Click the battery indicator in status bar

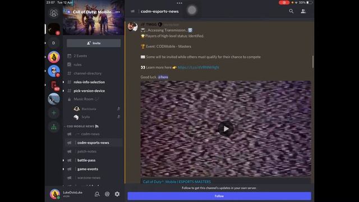(309, 2)
